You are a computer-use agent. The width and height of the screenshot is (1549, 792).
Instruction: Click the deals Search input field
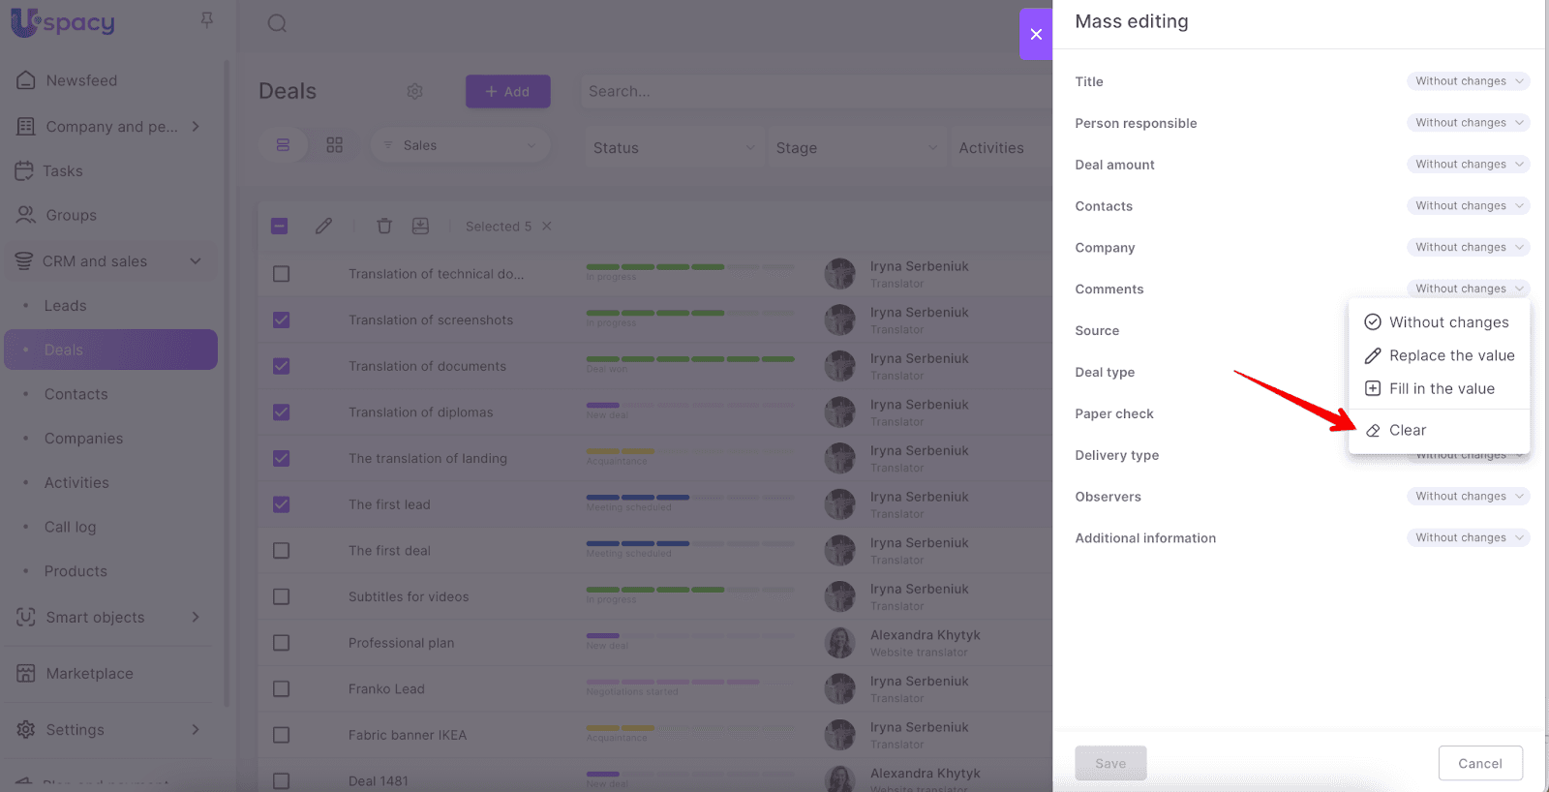813,92
